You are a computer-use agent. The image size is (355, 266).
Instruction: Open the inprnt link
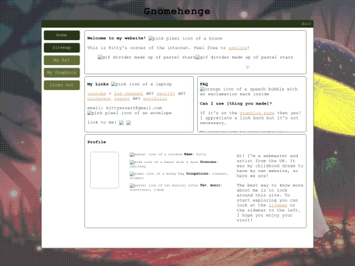pyautogui.click(x=122, y=99)
